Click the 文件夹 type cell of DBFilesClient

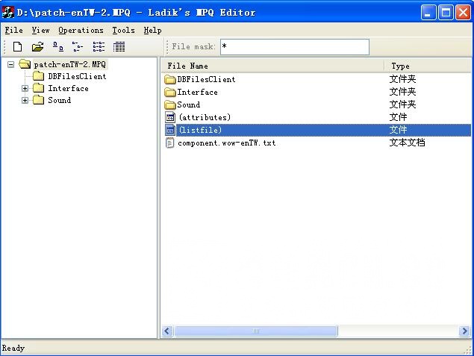click(x=402, y=79)
